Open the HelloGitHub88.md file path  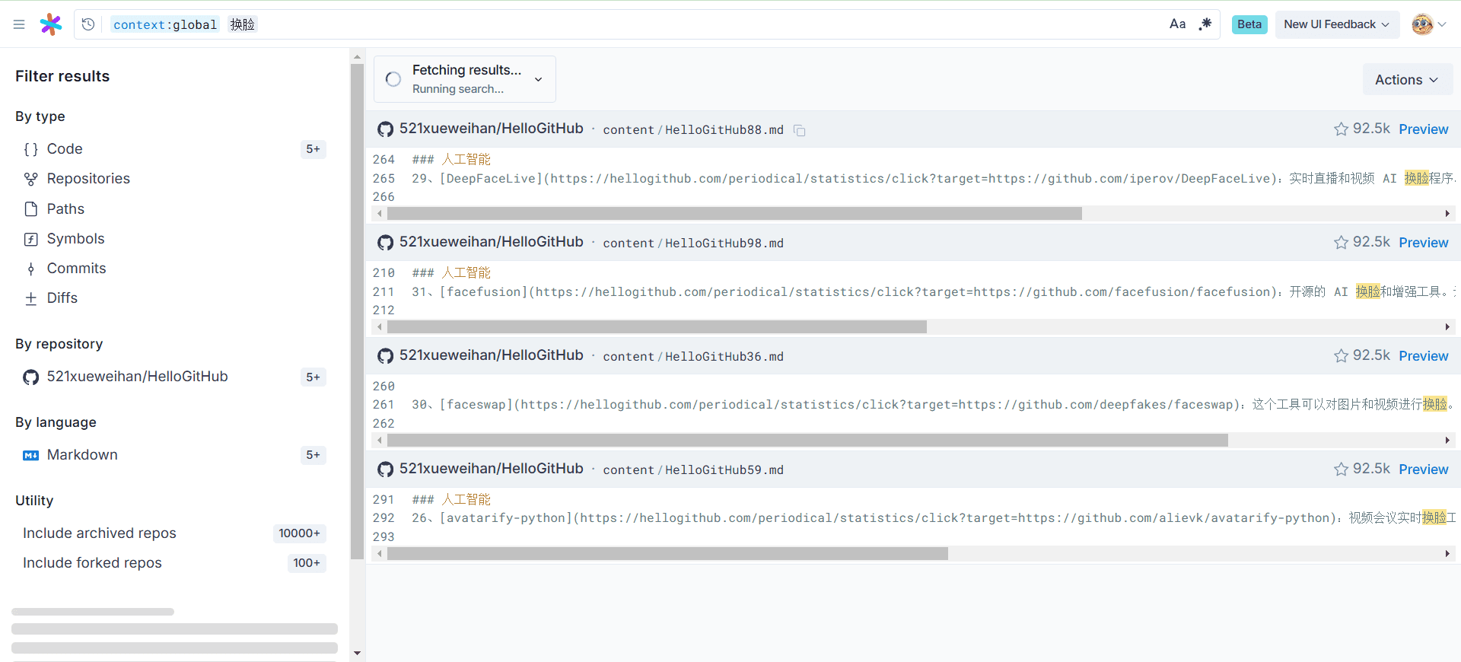click(692, 130)
